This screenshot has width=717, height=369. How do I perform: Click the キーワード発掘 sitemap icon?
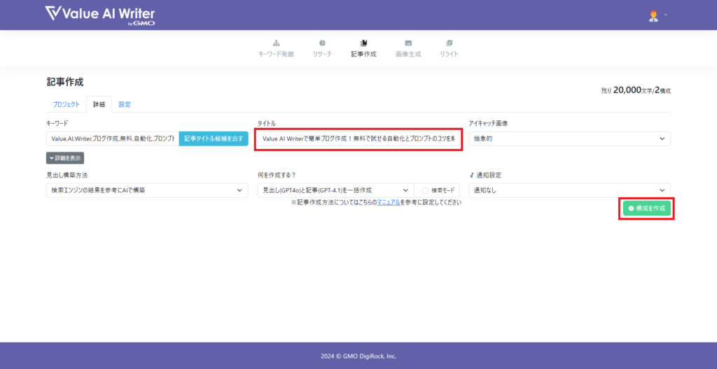click(276, 43)
